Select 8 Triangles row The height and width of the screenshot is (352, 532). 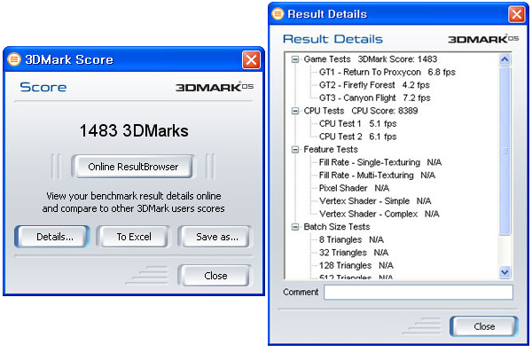point(351,240)
